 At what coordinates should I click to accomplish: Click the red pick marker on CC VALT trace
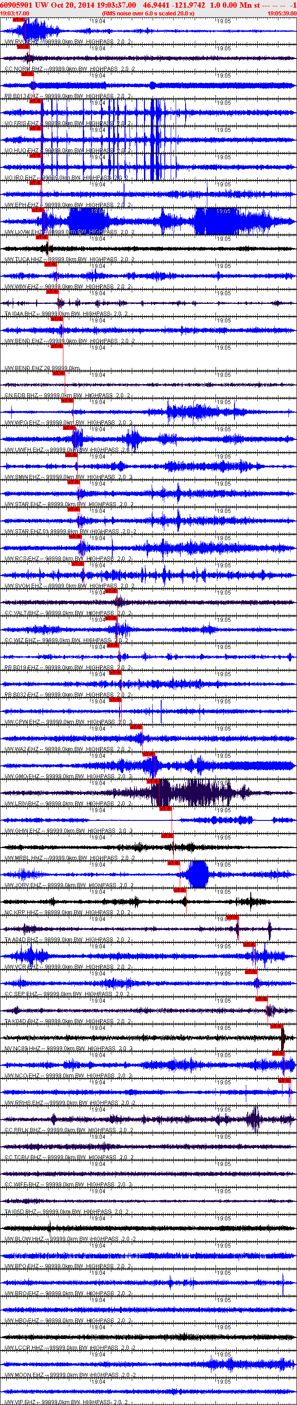(x=110, y=590)
